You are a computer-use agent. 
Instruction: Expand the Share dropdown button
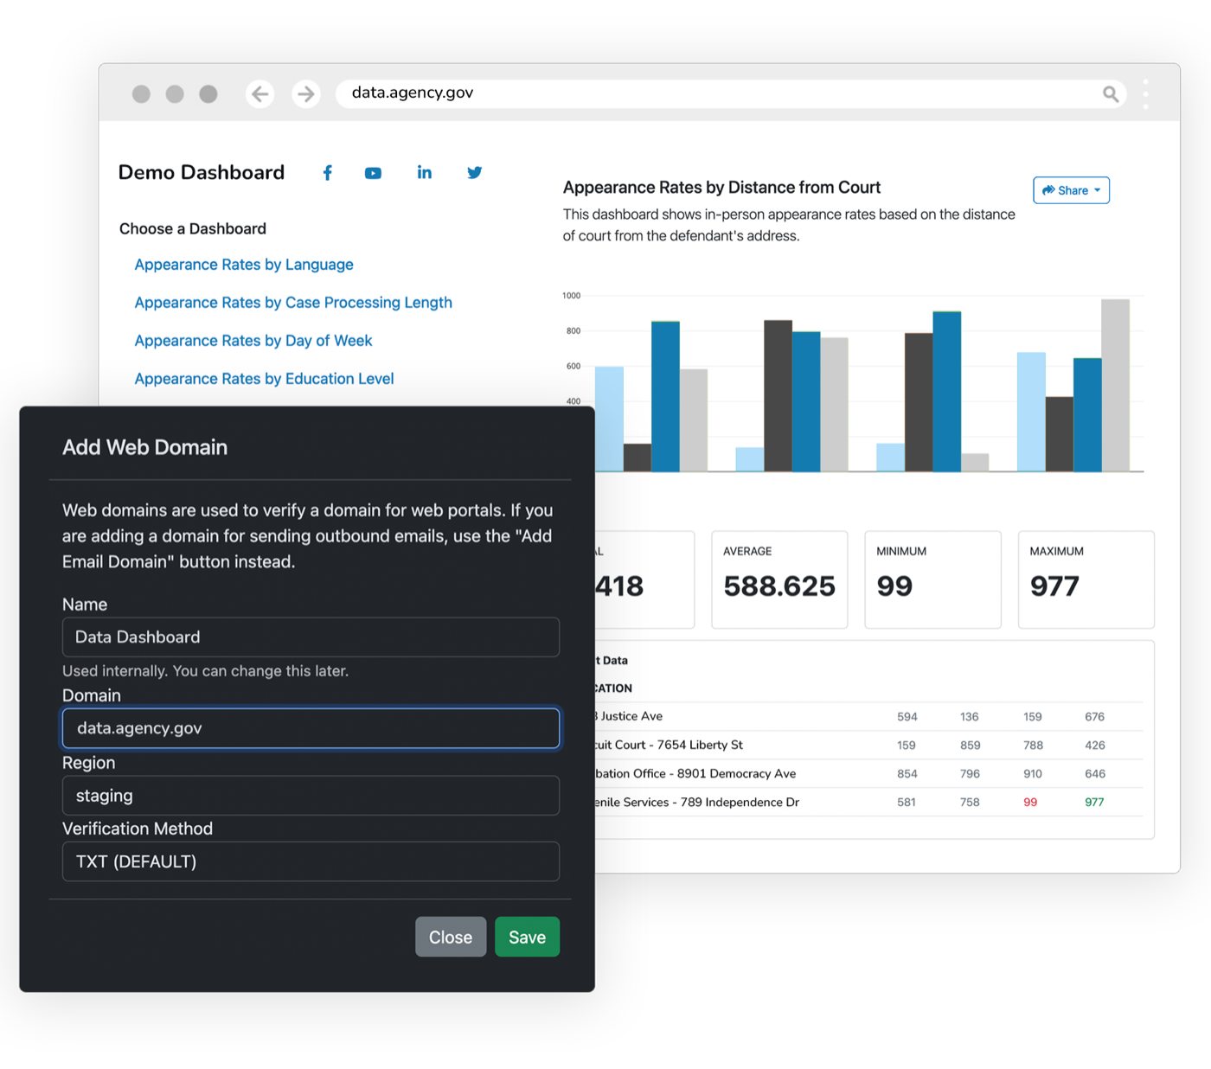coord(1071,190)
